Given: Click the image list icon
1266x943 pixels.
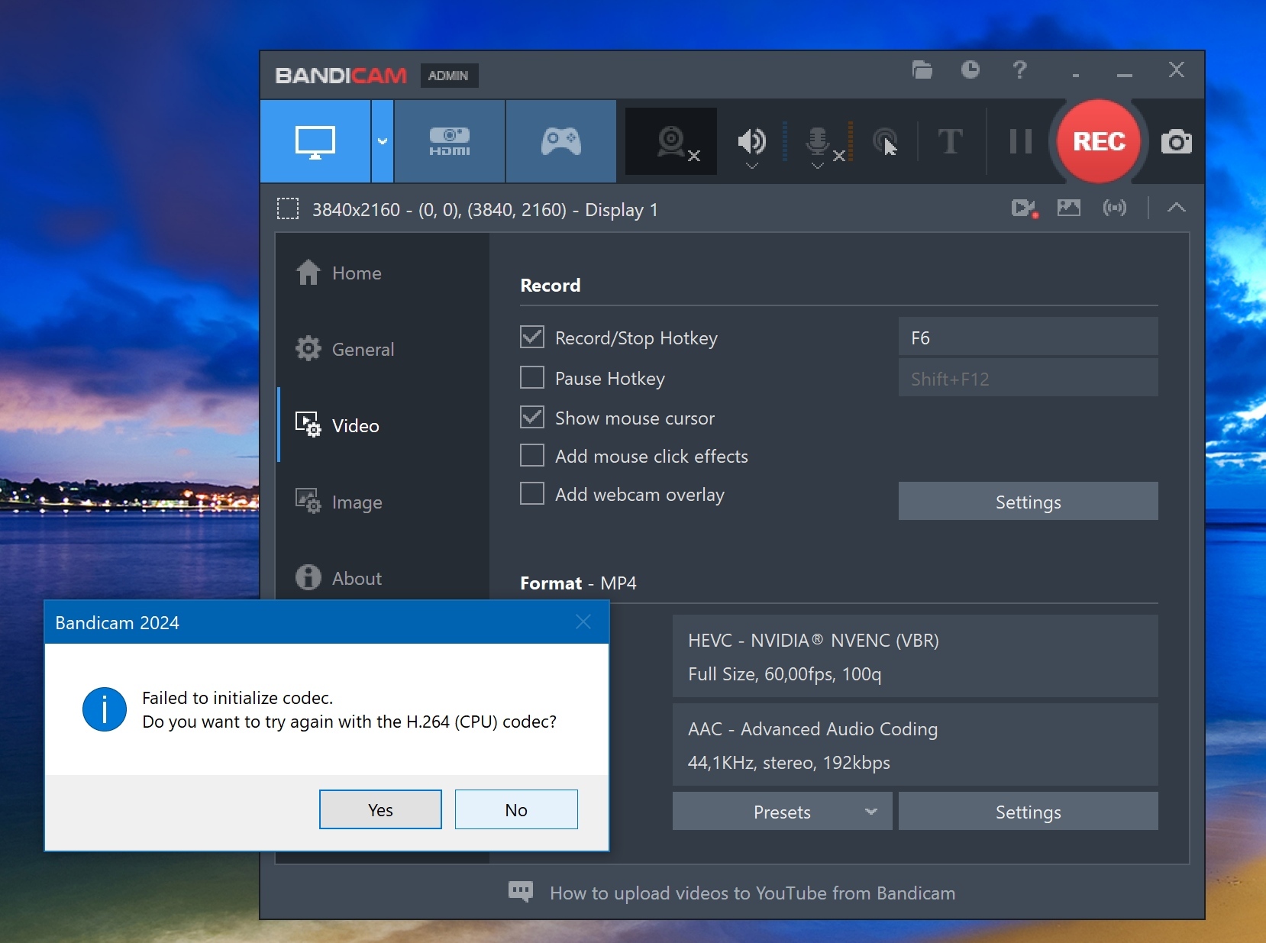Looking at the screenshot, I should 1069,208.
